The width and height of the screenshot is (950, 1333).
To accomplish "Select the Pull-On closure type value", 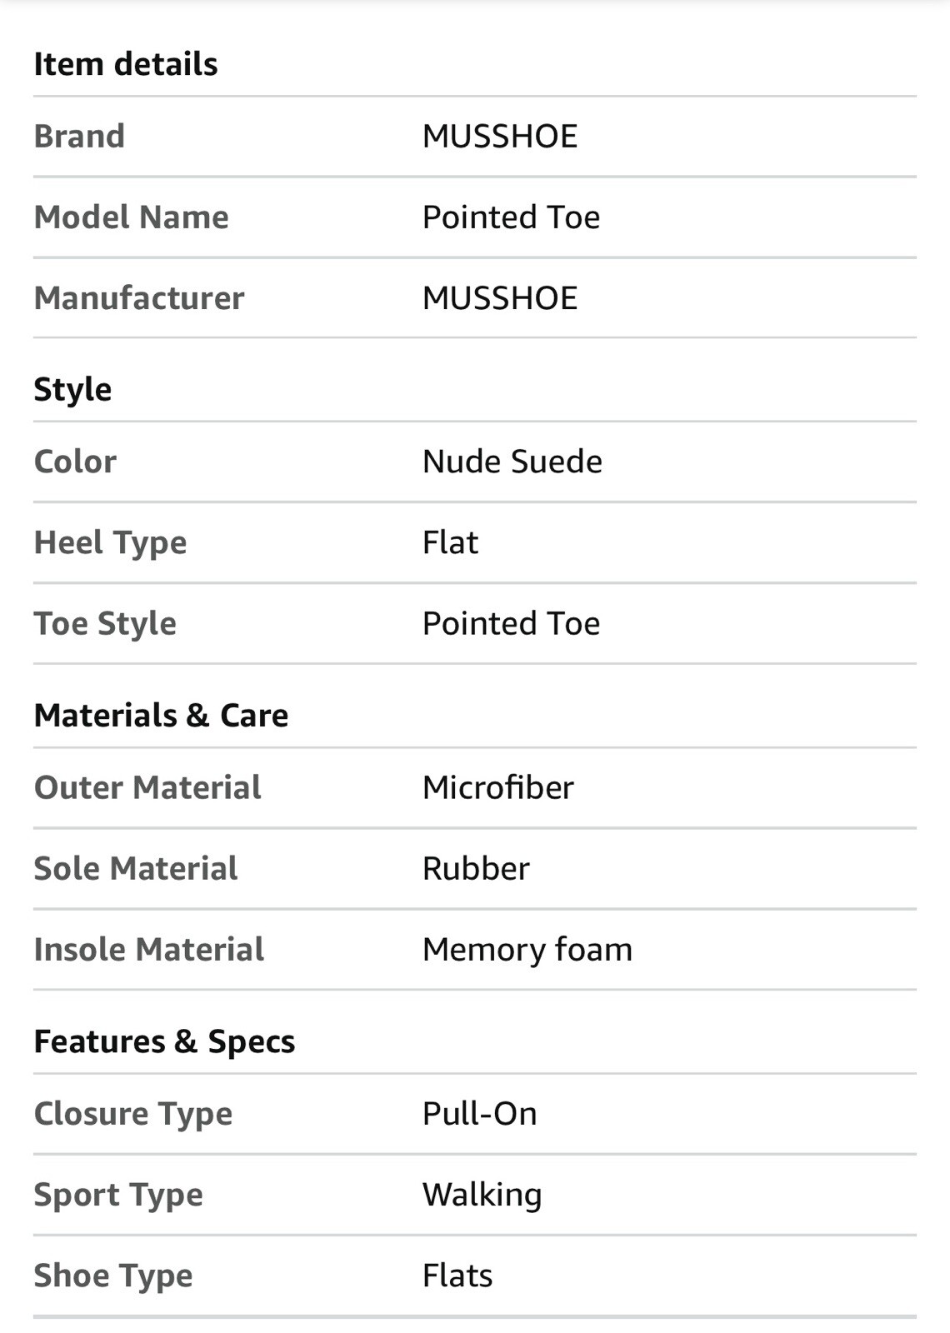I will [480, 1114].
